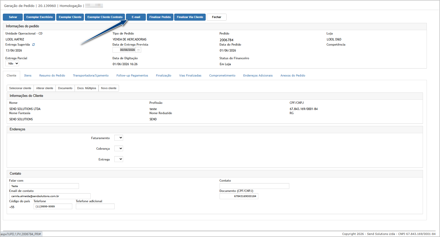440x237 pixels.
Task: Open the Entrega Parcial dropdown
Action: [x=12, y=63]
